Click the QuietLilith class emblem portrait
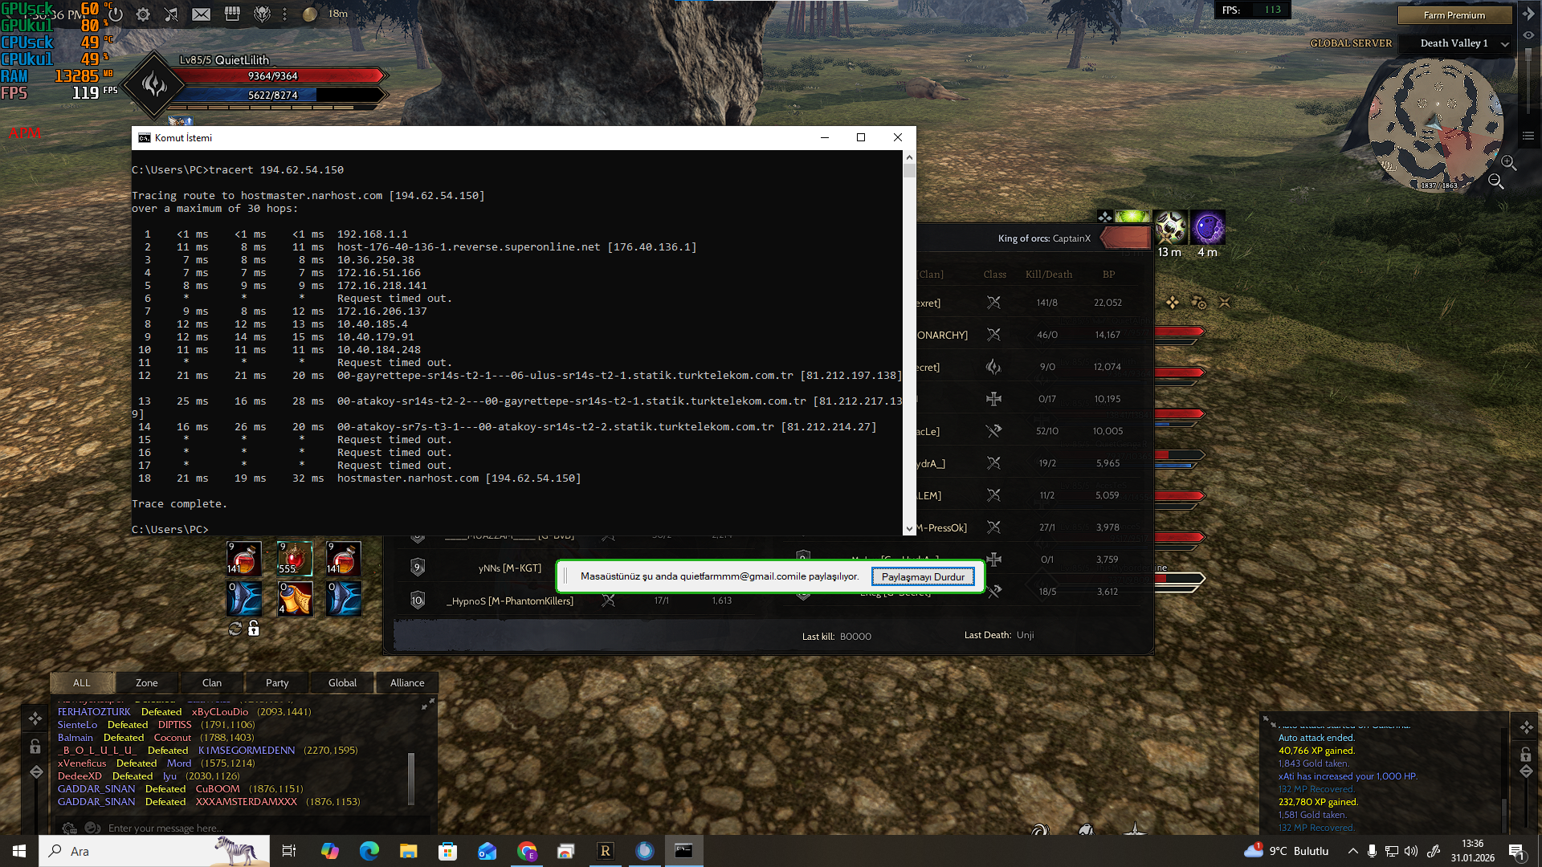The width and height of the screenshot is (1542, 867). [x=154, y=84]
